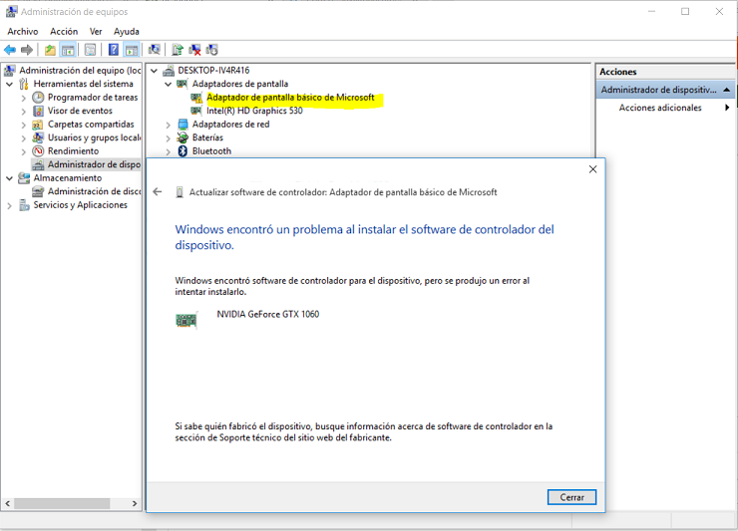The width and height of the screenshot is (738, 531).
Task: Open Visor de eventos in the tree
Action: click(80, 111)
